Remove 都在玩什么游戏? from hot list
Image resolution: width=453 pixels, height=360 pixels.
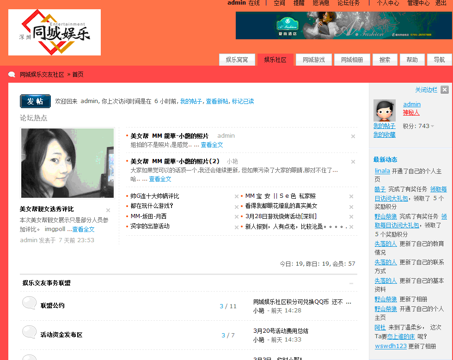pyautogui.click(x=237, y=207)
